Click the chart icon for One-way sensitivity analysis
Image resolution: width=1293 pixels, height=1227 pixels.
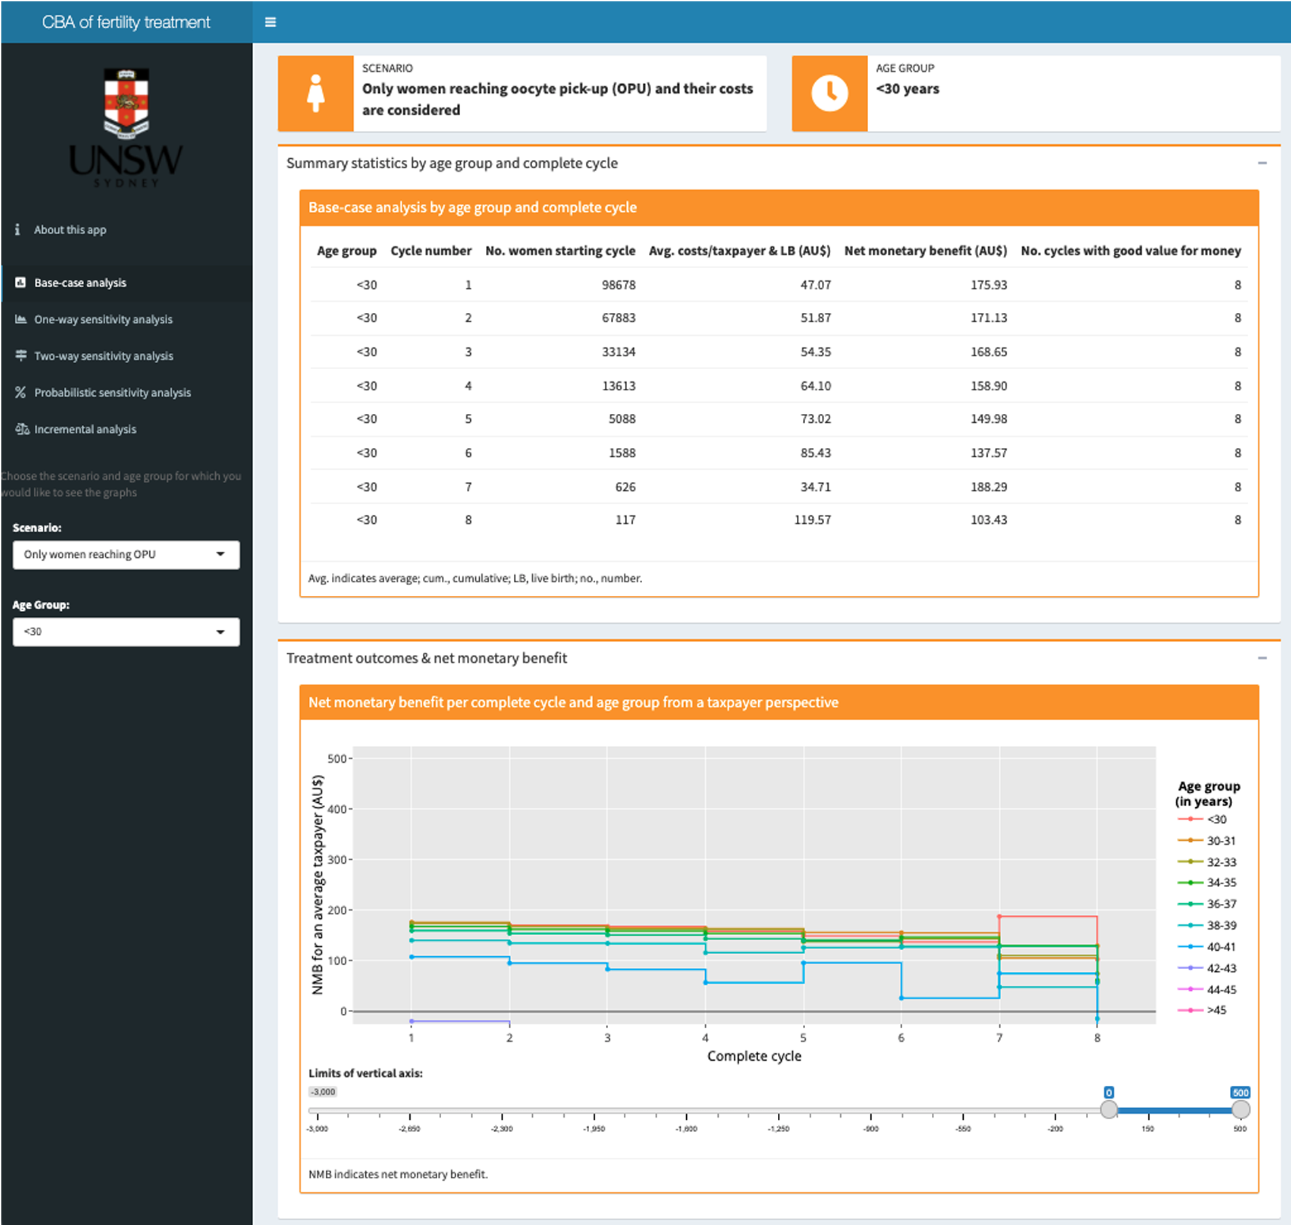[21, 320]
